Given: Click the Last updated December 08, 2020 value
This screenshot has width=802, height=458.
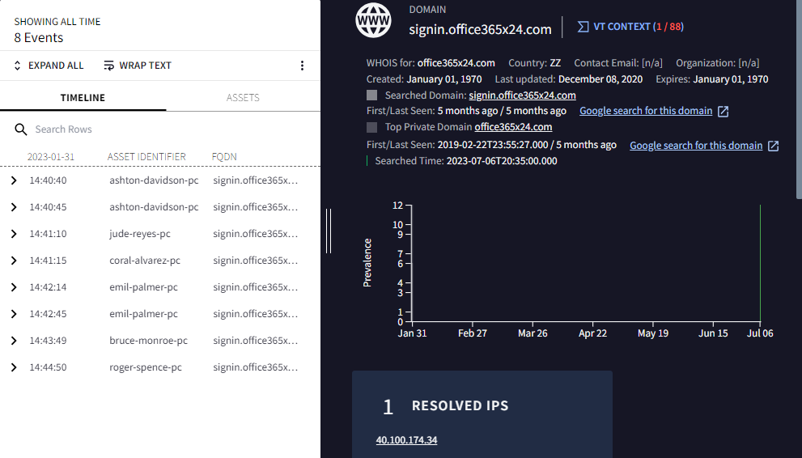Looking at the screenshot, I should point(600,79).
